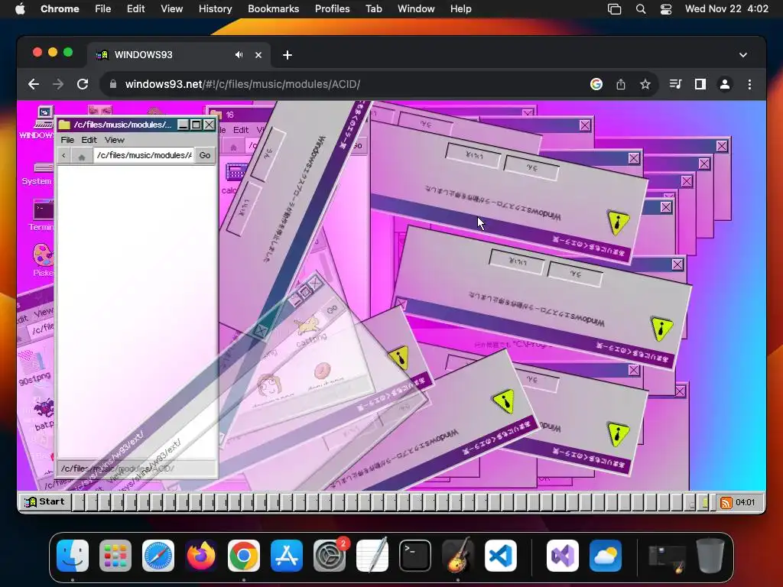Click folder icon in music modules title bar
Screen dimensions: 783x587
(x=64, y=125)
